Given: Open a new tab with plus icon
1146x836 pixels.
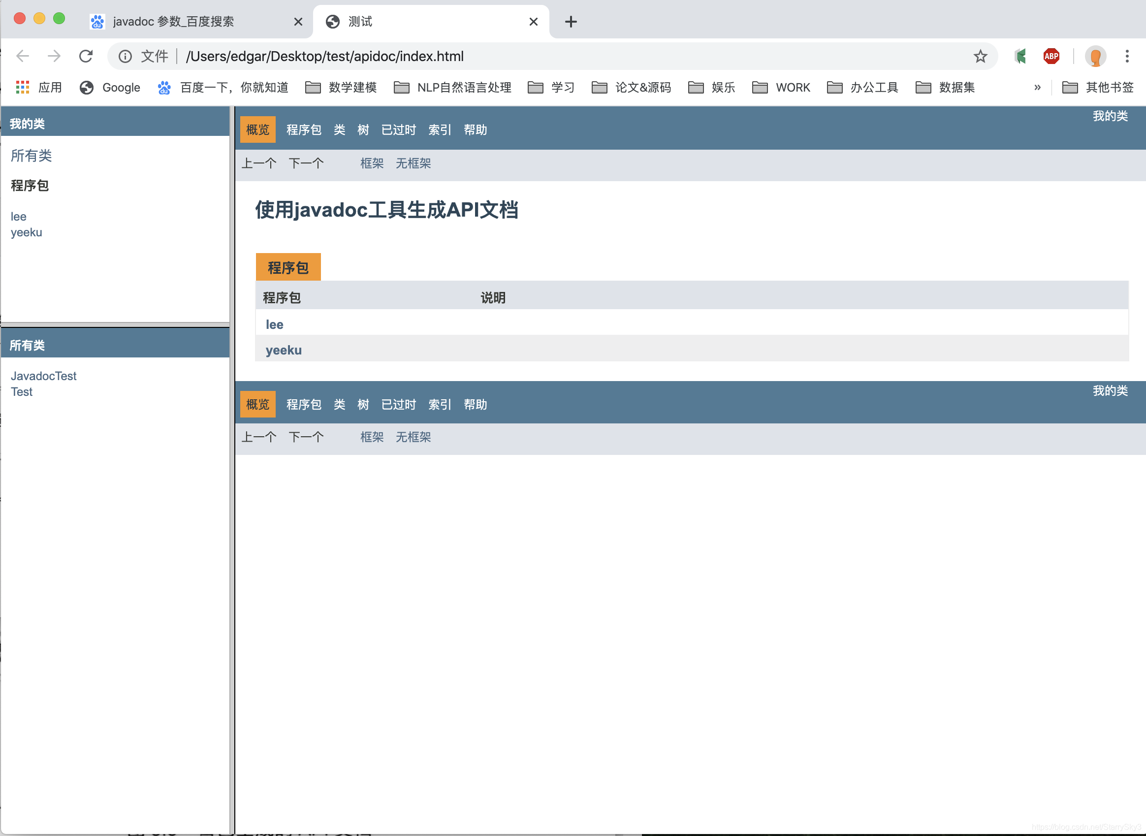Looking at the screenshot, I should coord(571,22).
